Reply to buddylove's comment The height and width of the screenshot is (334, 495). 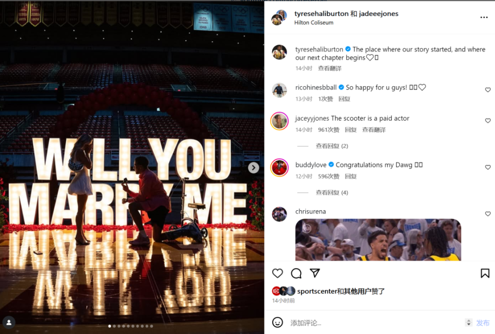point(351,176)
